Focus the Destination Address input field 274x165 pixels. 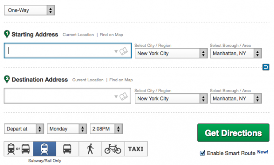click(67, 96)
